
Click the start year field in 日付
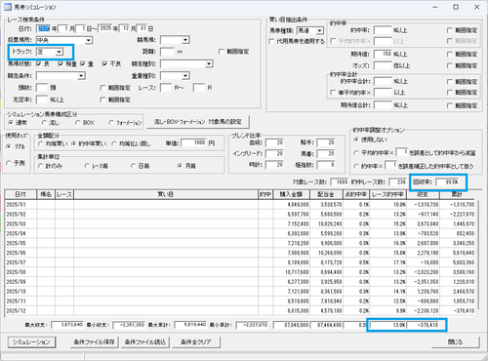tap(44, 28)
